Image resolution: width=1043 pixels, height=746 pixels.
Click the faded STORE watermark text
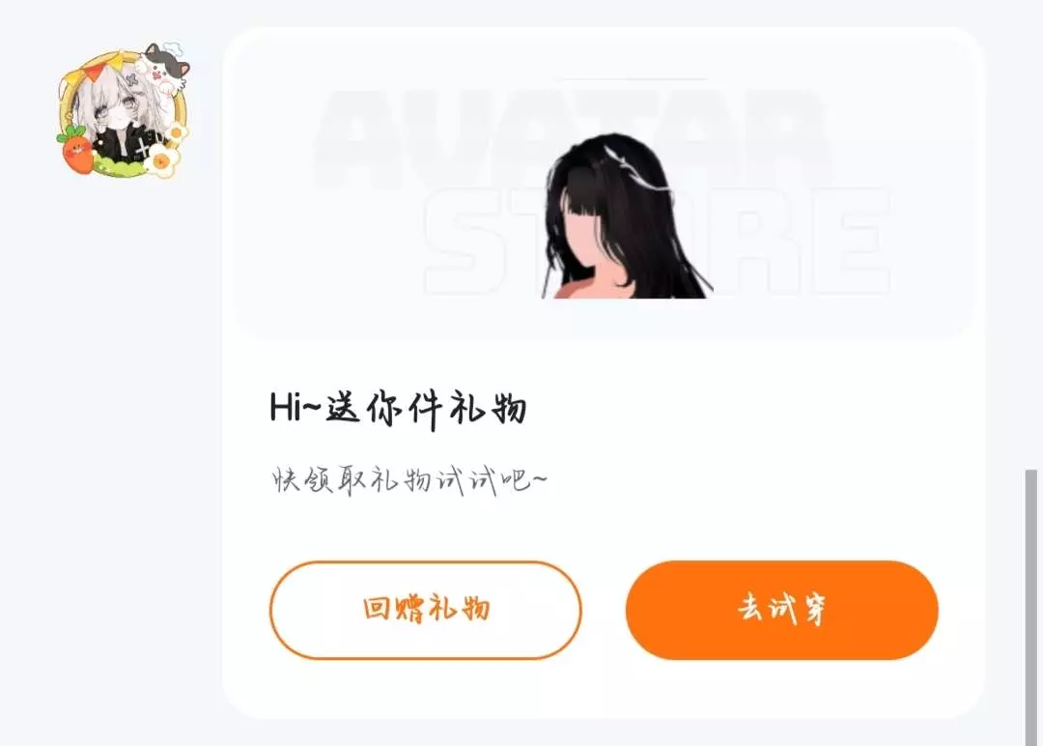[x=658, y=241]
